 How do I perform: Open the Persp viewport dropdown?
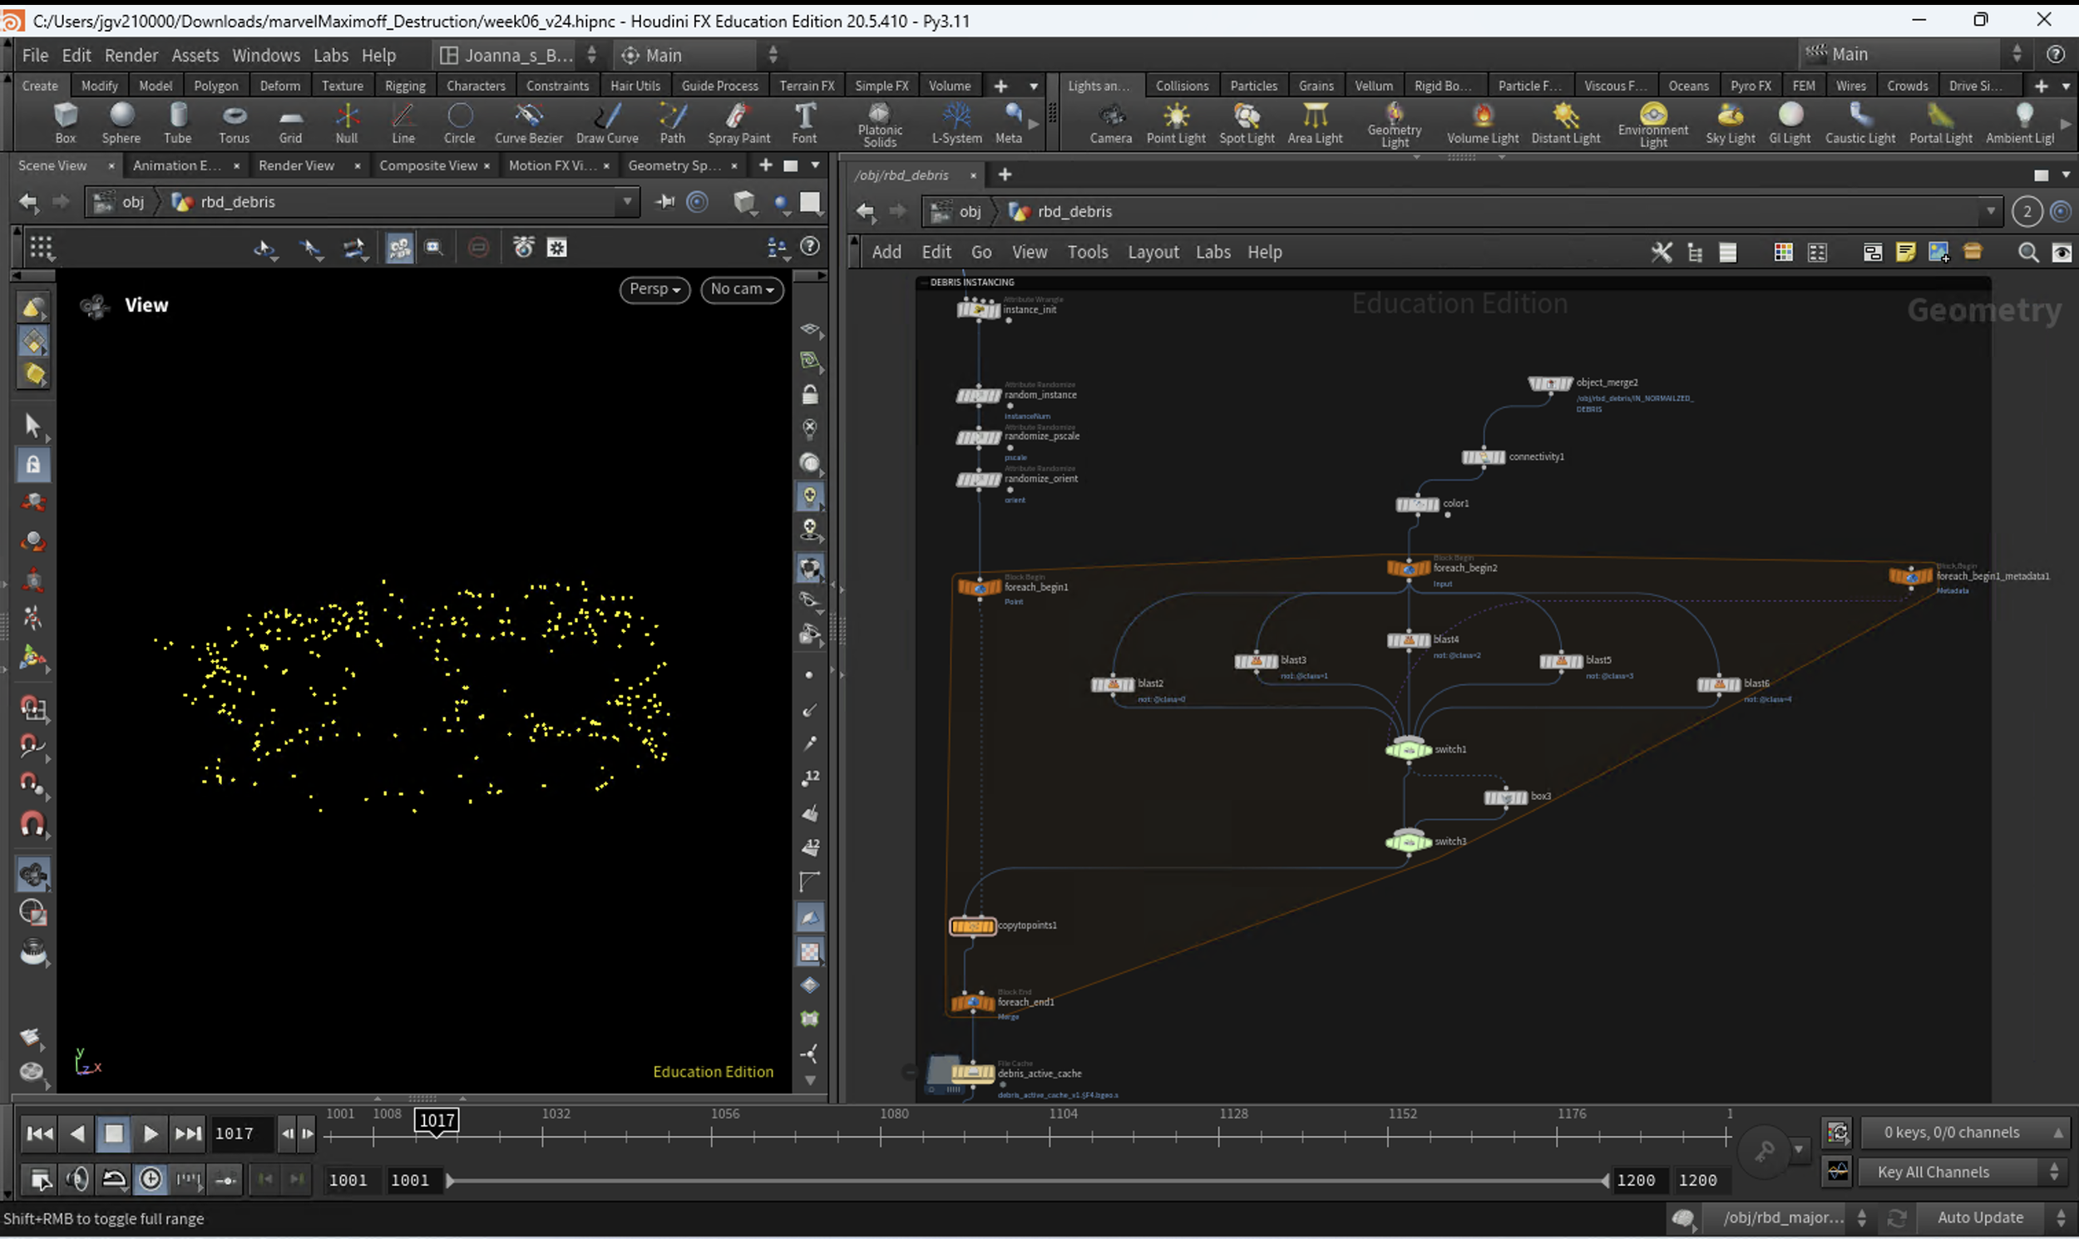pos(654,289)
